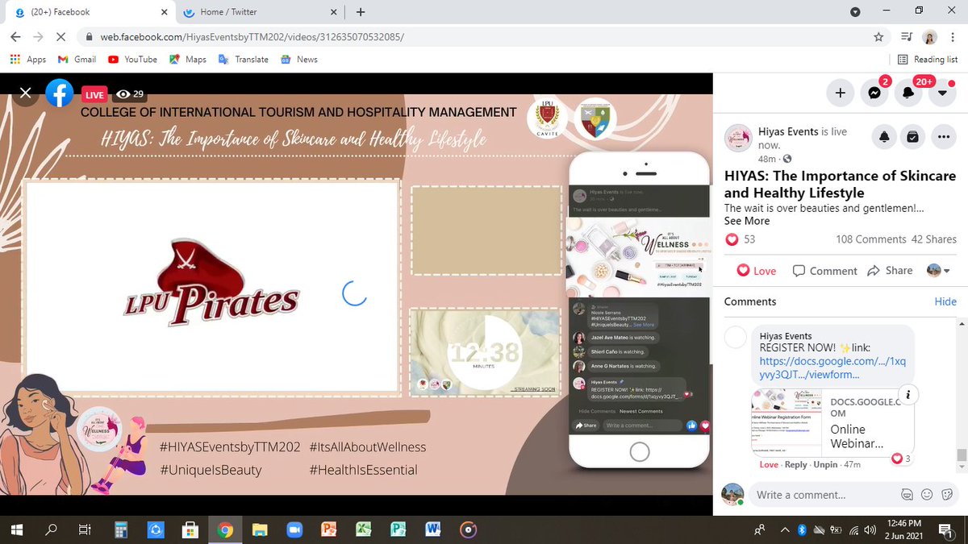Viewport: 968px width, 544px height.
Task: Open the Chrome three-dot menu
Action: [953, 37]
